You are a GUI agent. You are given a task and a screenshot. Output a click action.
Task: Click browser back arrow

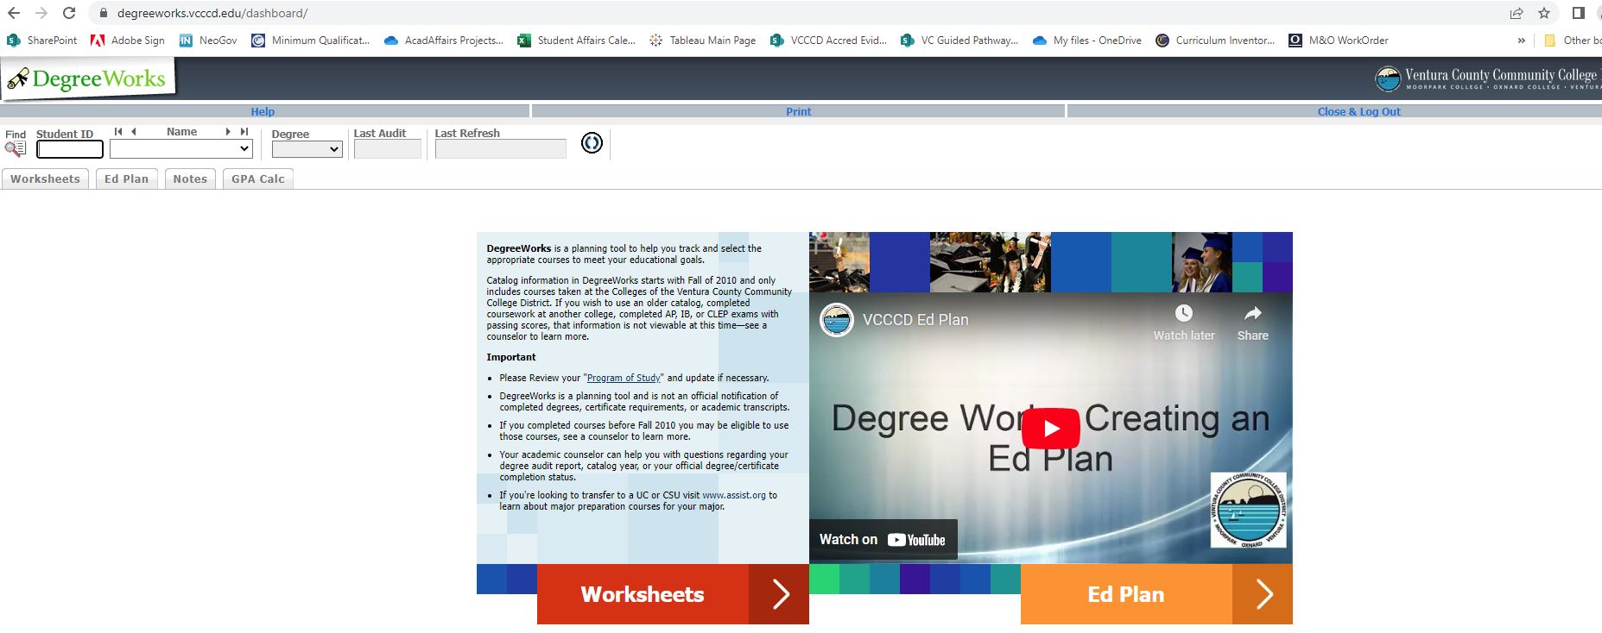(14, 13)
